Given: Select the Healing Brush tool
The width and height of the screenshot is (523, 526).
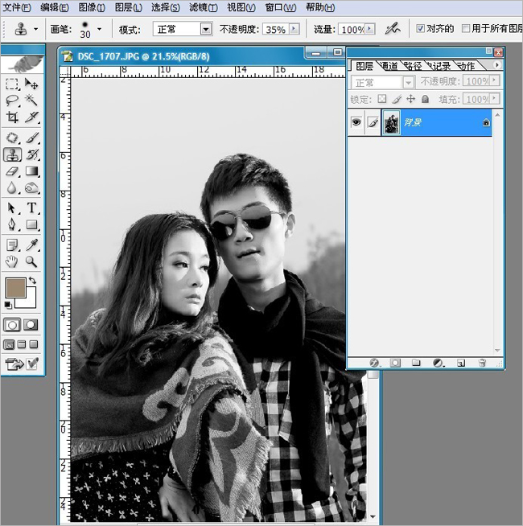Looking at the screenshot, I should tap(12, 138).
